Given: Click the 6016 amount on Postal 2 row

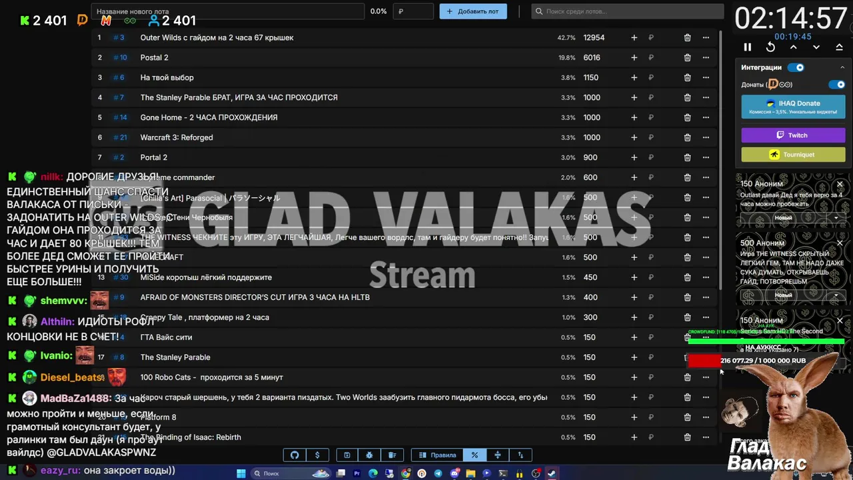Looking at the screenshot, I should (x=592, y=58).
